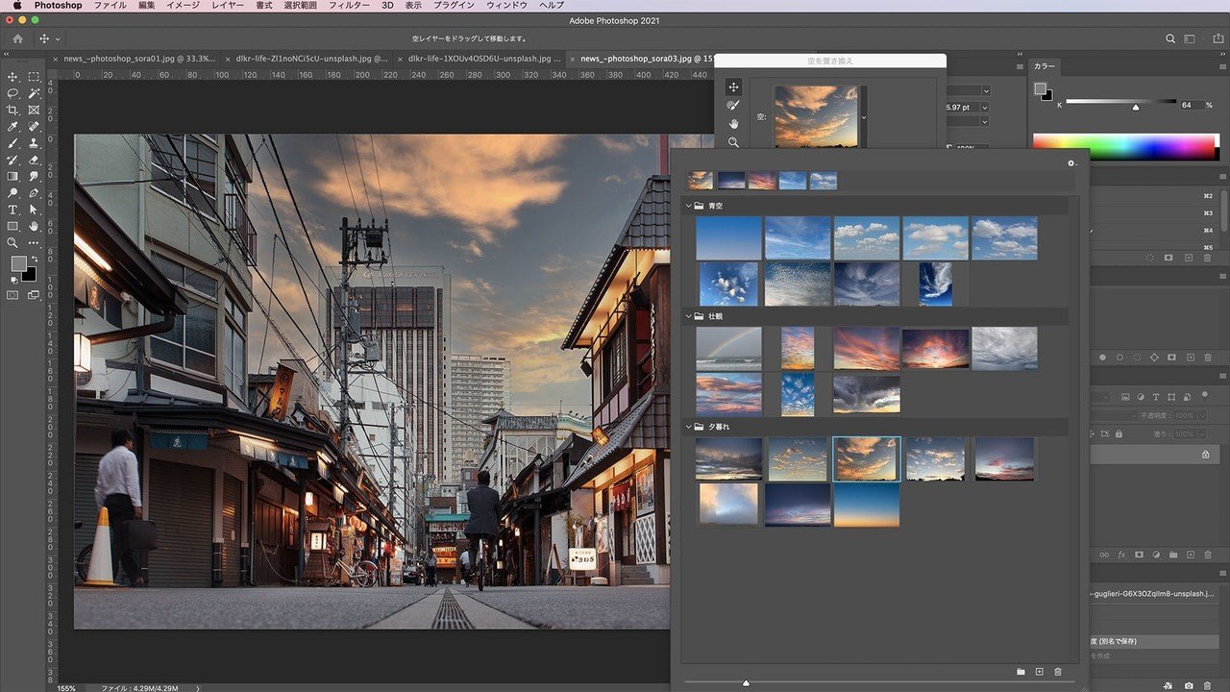Create new sky preset with plus icon
The image size is (1230, 692).
click(1039, 671)
